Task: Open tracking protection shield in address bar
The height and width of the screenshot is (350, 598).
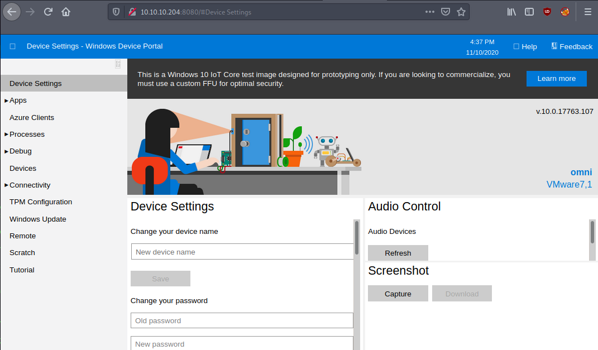Action: [116, 12]
